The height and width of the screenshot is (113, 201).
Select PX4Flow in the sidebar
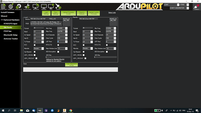coord(8,31)
